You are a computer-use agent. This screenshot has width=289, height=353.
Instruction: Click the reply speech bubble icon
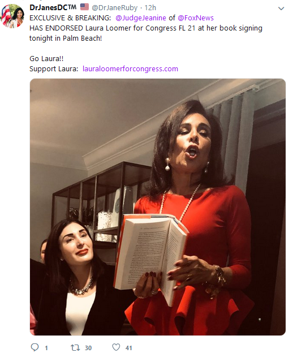click(34, 347)
